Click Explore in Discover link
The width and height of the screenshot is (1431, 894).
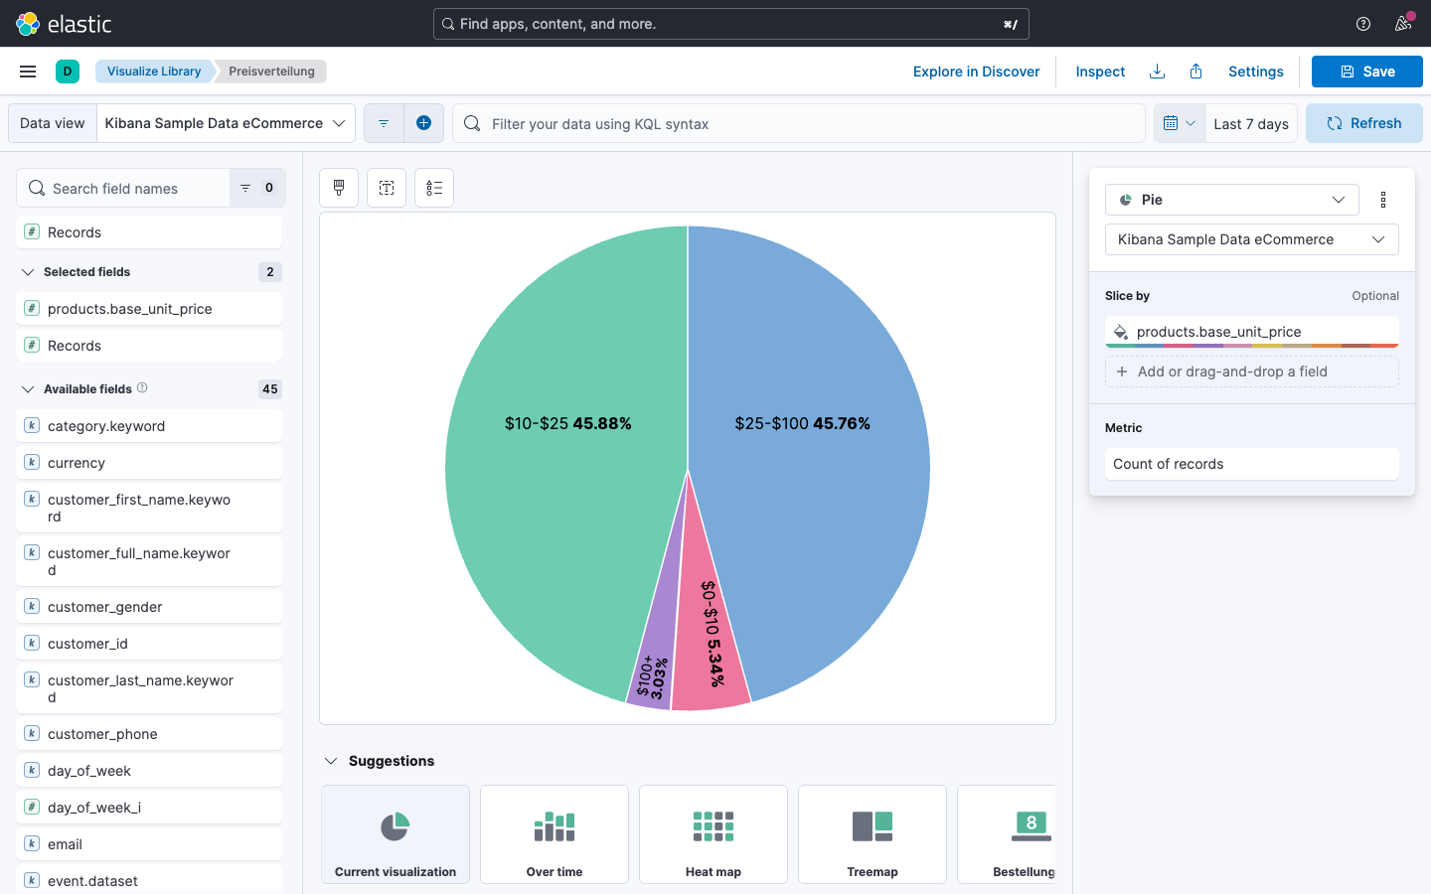point(976,72)
